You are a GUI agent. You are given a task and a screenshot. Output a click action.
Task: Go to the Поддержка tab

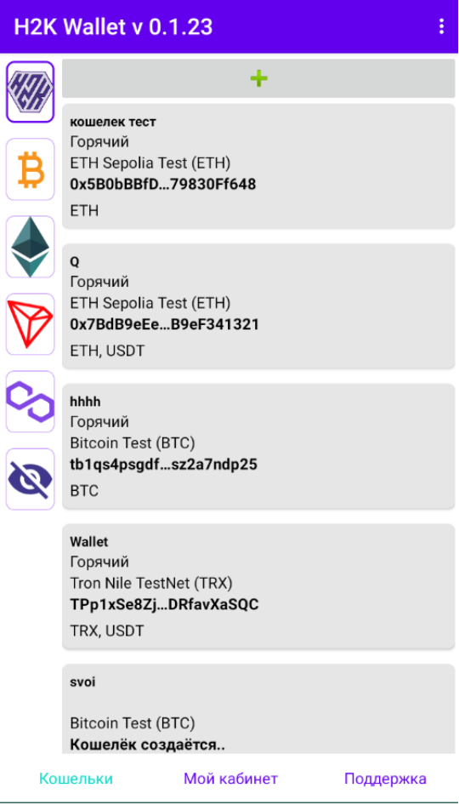coord(385,779)
